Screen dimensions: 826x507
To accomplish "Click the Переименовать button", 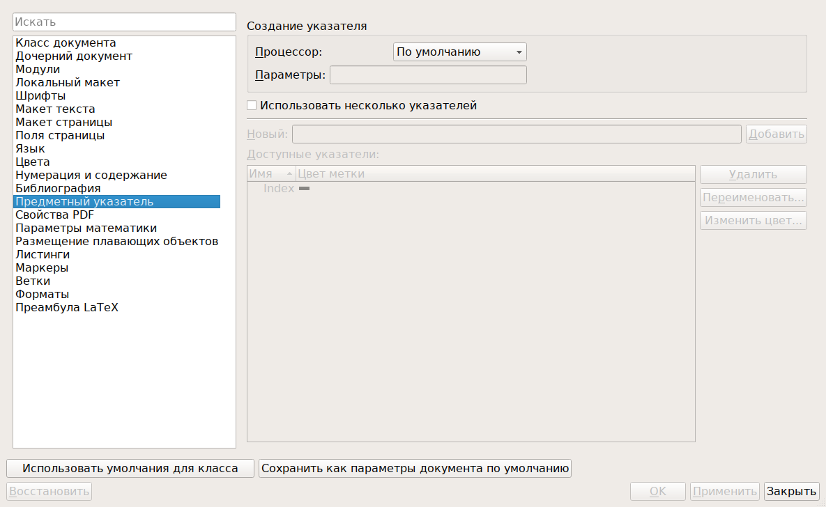I will 754,197.
